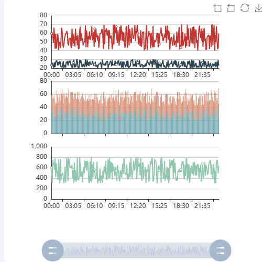
Task: Click the teal bar area in the middle chart
Action: pyautogui.click(x=135, y=126)
